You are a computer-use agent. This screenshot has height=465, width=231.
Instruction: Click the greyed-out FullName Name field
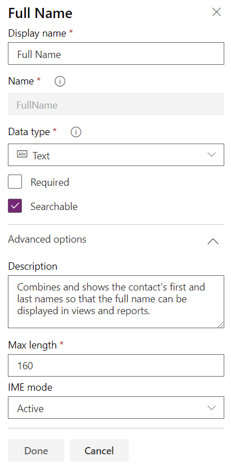pos(116,104)
